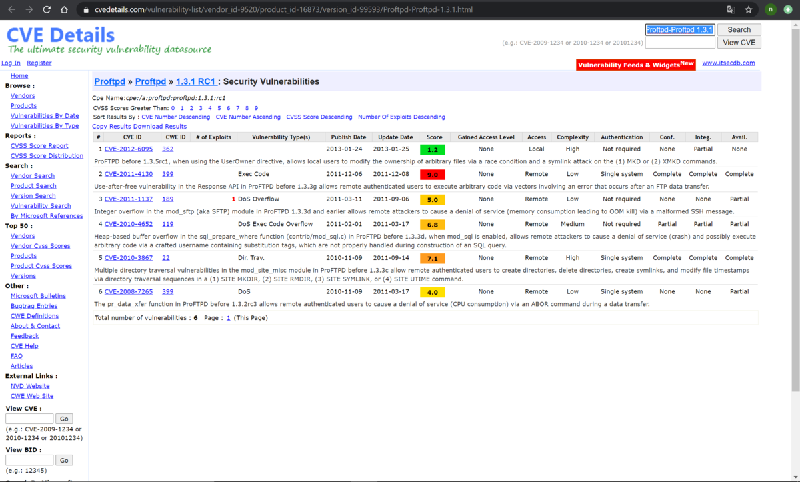Sort by CVSS Score Descending

tap(319, 117)
